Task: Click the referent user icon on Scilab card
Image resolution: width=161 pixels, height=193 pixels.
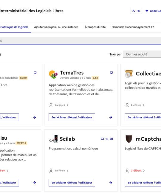Action: (51, 171)
